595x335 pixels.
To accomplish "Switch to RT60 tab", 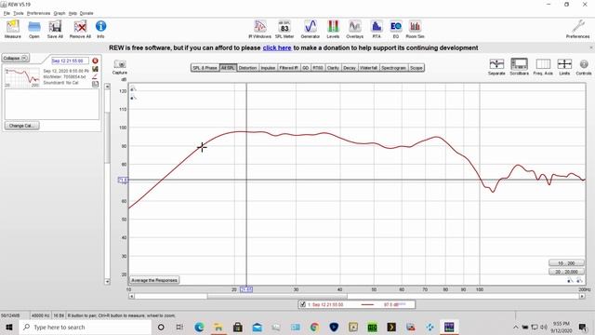I will pos(318,68).
